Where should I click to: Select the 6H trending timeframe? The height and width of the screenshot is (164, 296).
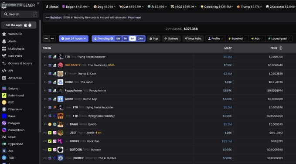[133, 38]
